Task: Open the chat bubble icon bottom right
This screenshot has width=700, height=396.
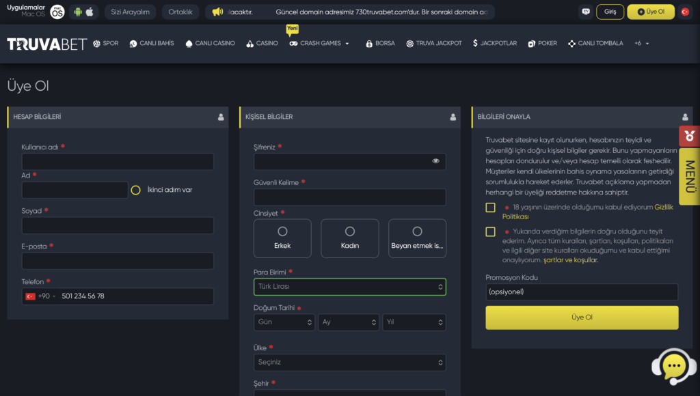Action: (673, 367)
